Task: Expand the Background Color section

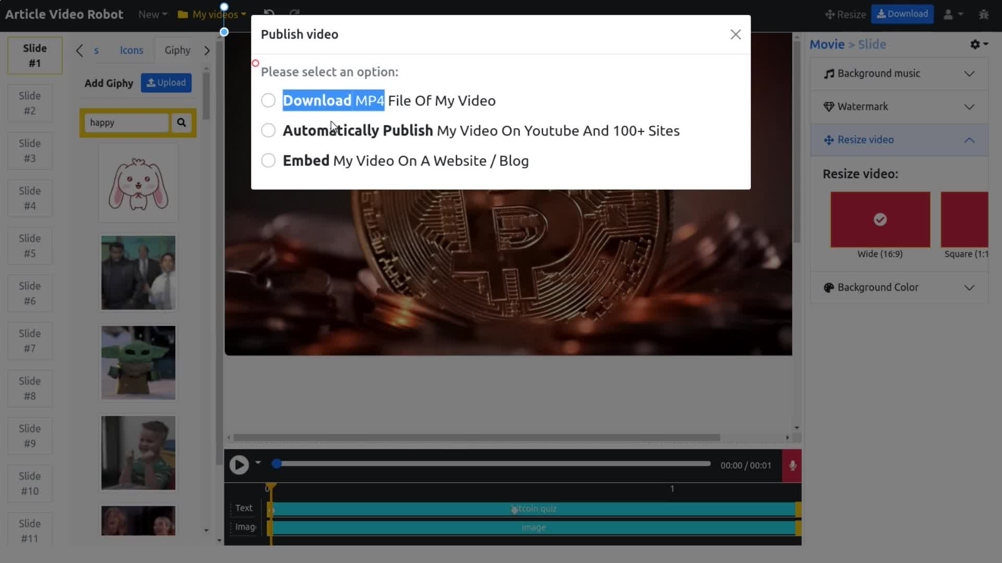Action: coord(970,287)
